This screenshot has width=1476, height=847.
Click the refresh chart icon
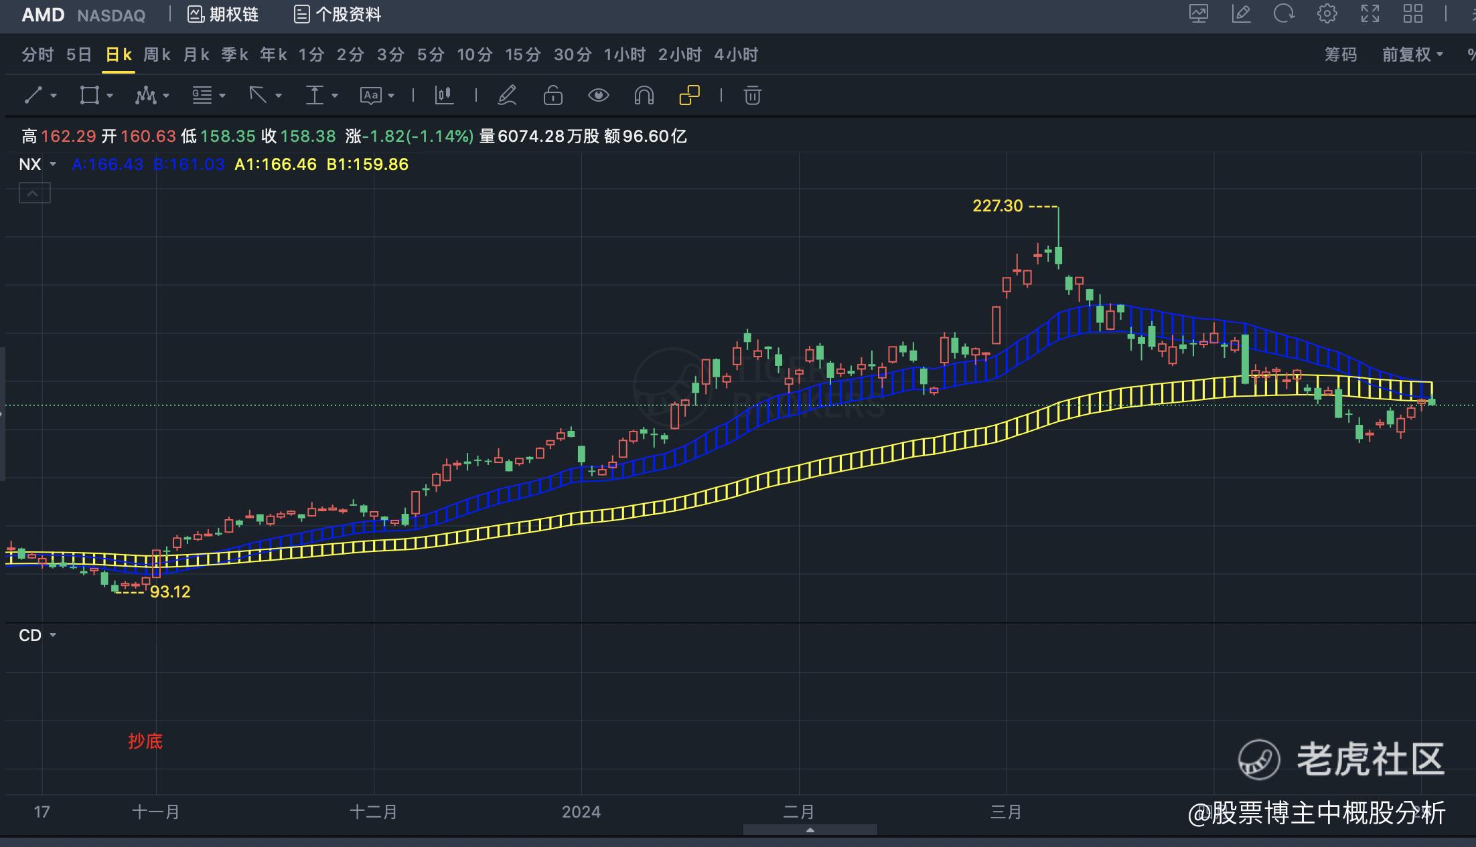(1284, 13)
